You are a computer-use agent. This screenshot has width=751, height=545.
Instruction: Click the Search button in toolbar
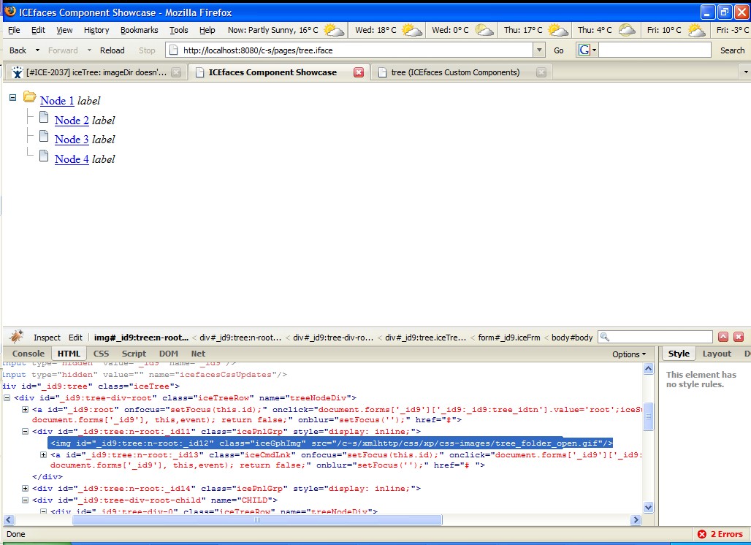point(732,50)
